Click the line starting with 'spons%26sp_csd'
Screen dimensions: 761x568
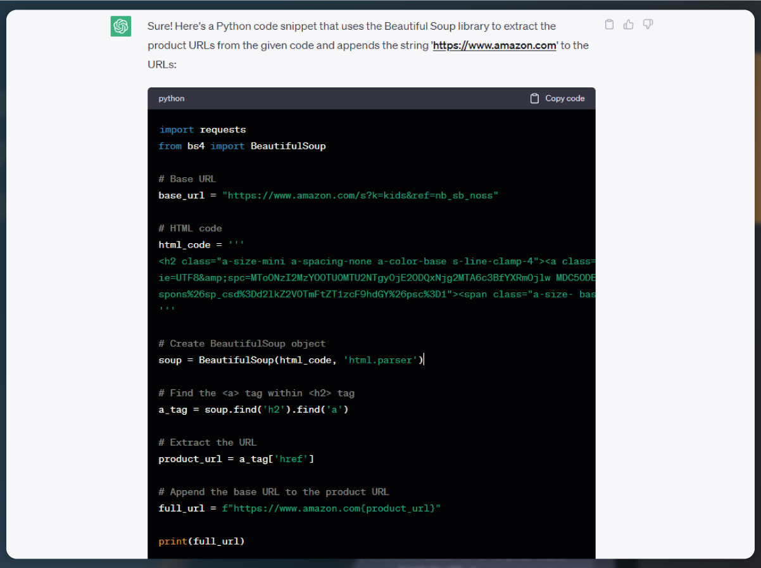point(377,294)
